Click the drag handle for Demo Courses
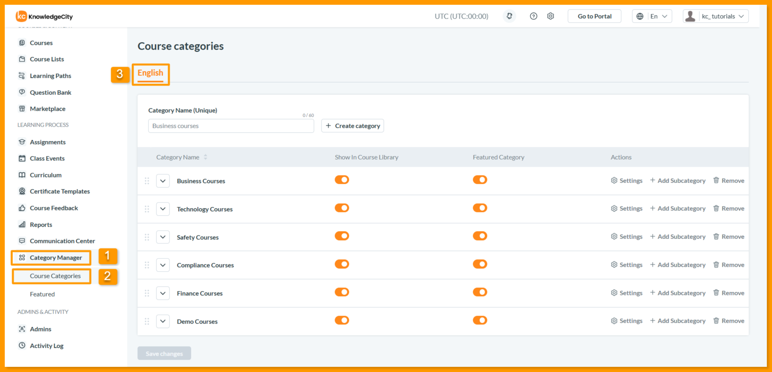This screenshot has width=772, height=372. click(x=147, y=321)
